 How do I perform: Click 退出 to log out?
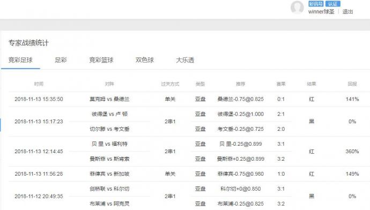[x=347, y=12]
